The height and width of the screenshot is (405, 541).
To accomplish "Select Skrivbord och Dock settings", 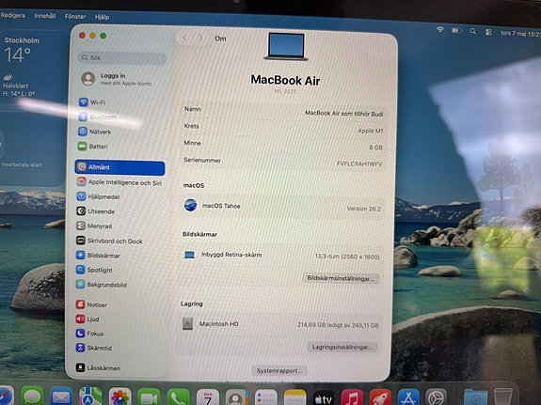I will (109, 241).
